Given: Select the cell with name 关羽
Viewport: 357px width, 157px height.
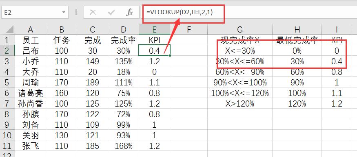Looking at the screenshot, I should 31,135.
